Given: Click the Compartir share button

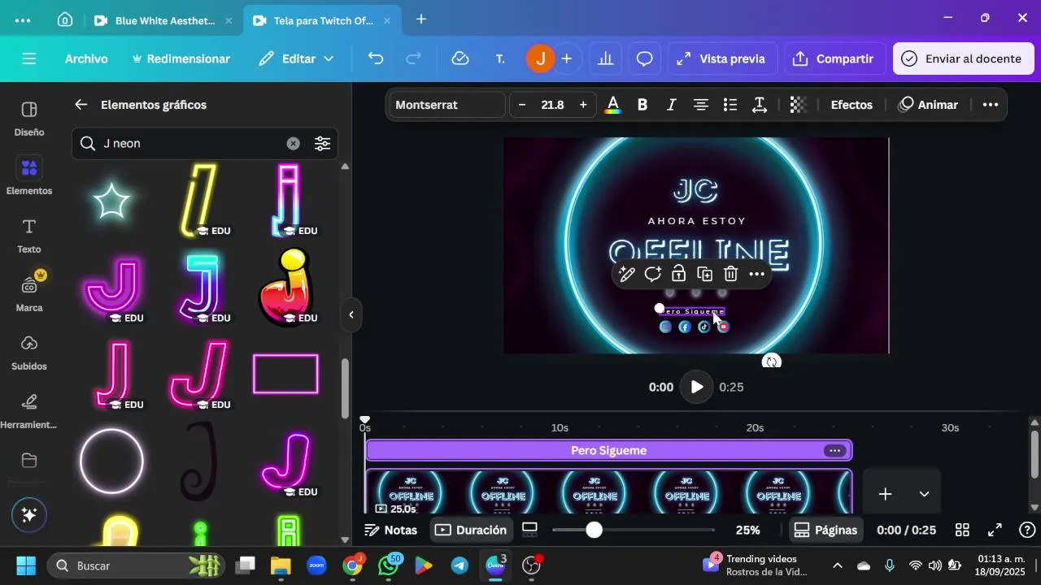Looking at the screenshot, I should point(833,58).
